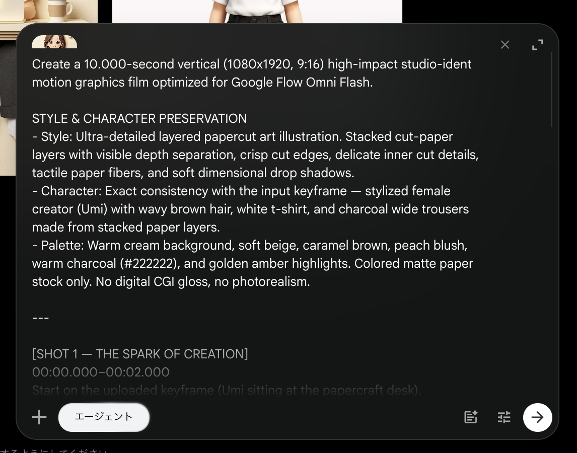Open generation settings sliders icon
Viewport: 577px width, 453px height.
click(x=504, y=417)
